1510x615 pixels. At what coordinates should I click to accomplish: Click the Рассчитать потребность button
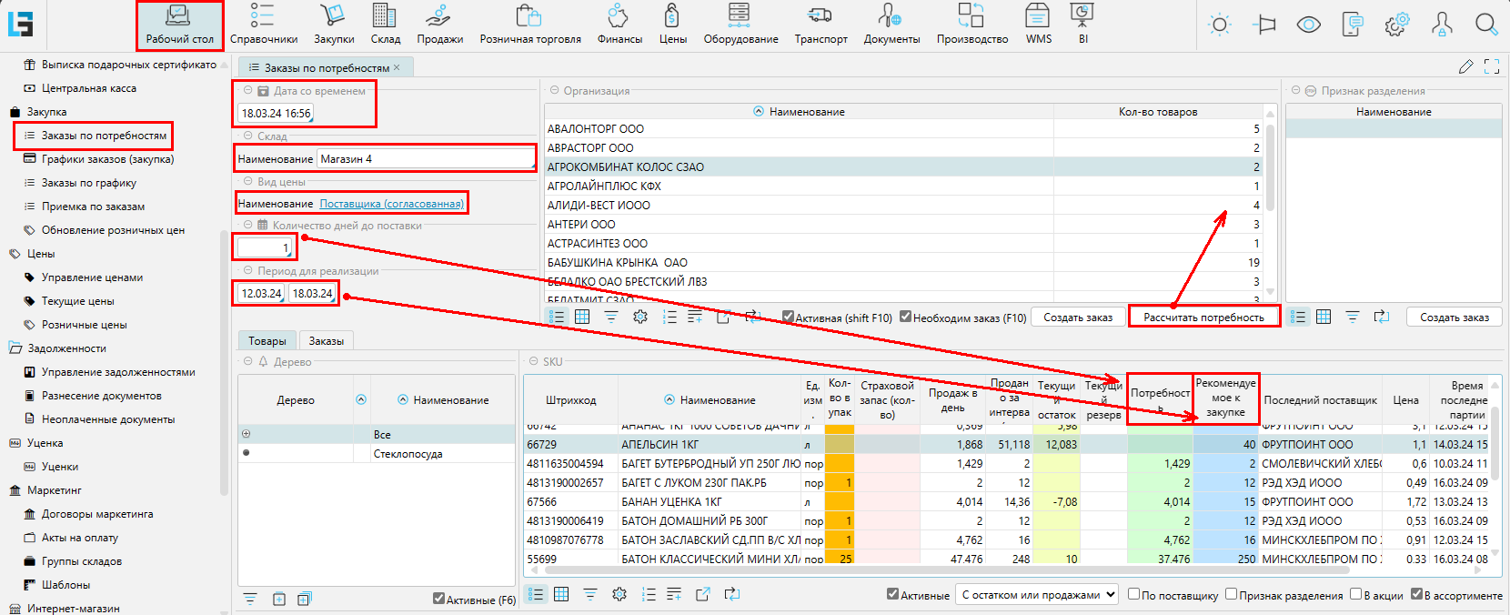click(x=1203, y=318)
